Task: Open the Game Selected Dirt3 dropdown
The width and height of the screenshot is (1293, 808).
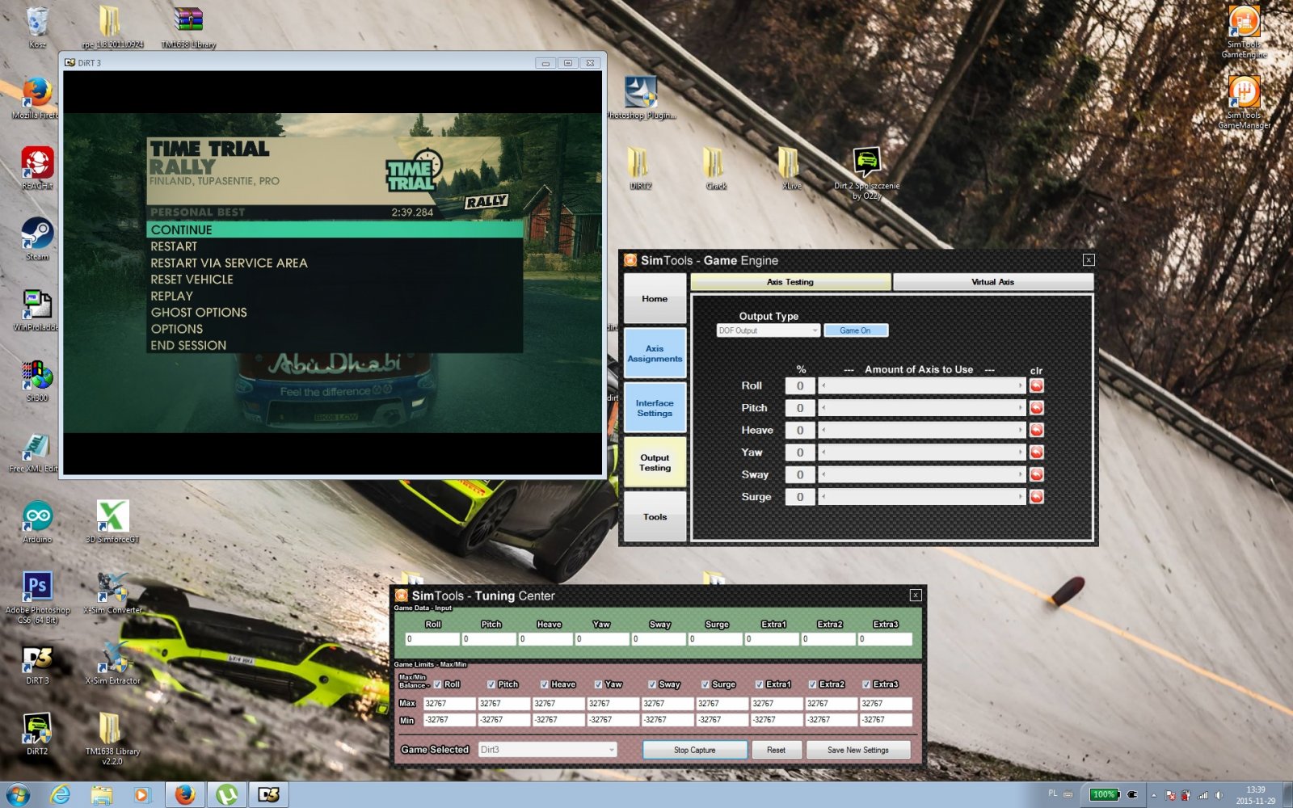Action: [547, 750]
